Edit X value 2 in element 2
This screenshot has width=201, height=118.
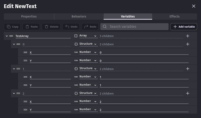pos(144,102)
